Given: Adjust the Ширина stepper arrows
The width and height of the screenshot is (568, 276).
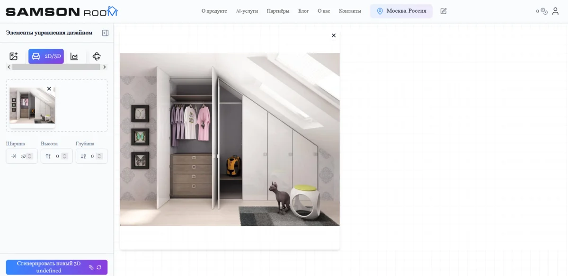Looking at the screenshot, I should pyautogui.click(x=30, y=156).
